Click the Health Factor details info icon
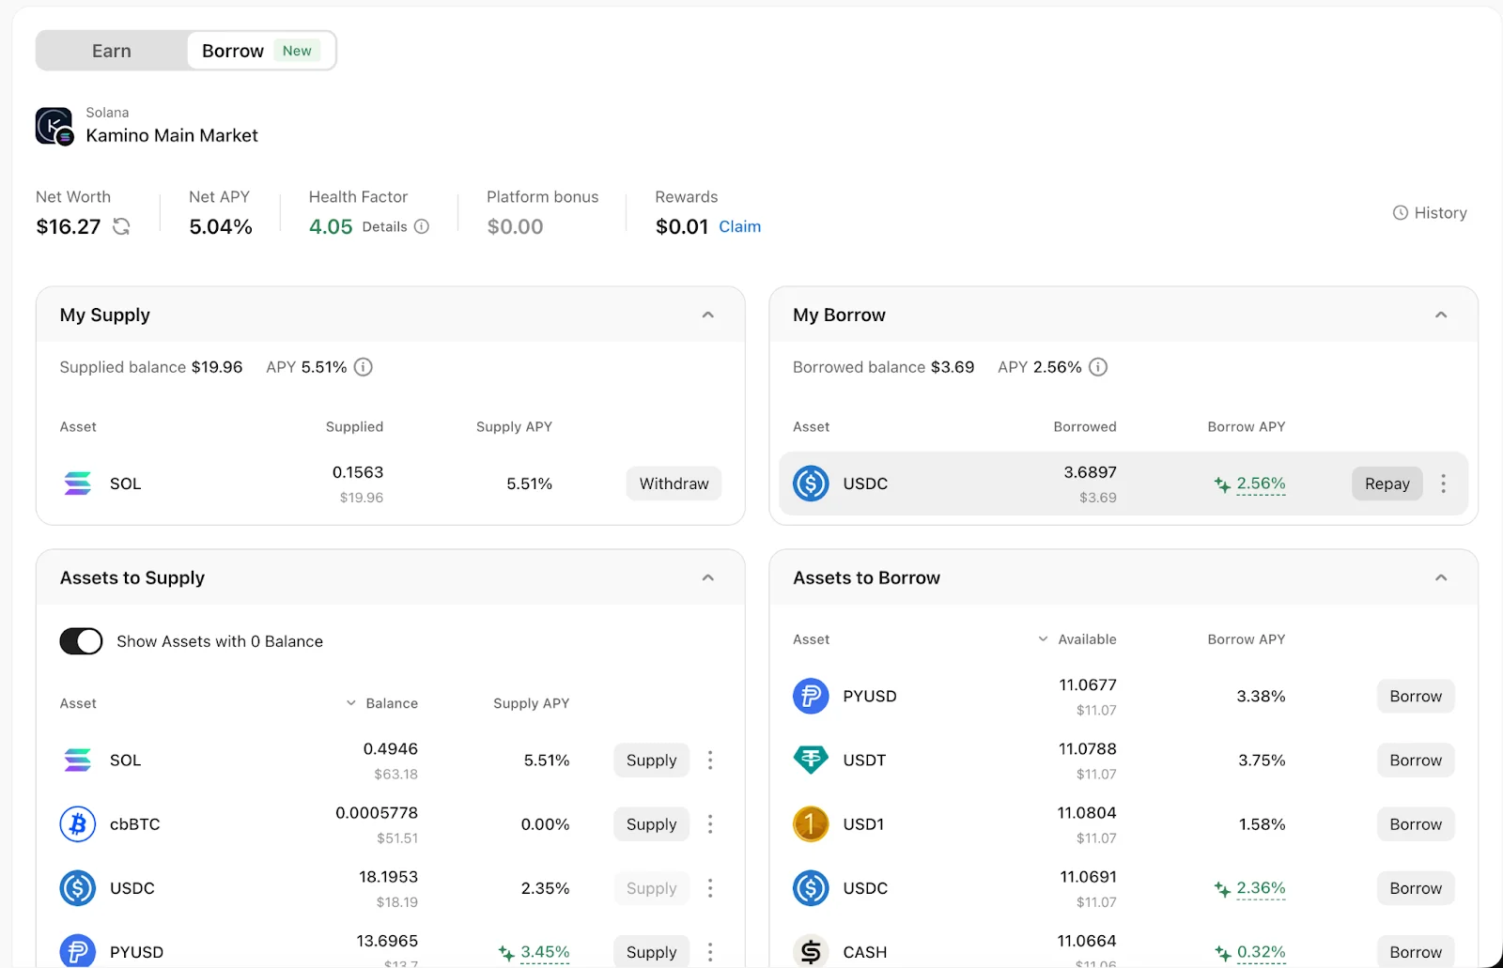Image resolution: width=1503 pixels, height=968 pixels. (422, 226)
